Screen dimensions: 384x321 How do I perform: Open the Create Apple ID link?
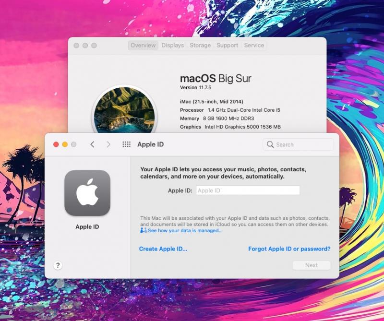point(163,249)
